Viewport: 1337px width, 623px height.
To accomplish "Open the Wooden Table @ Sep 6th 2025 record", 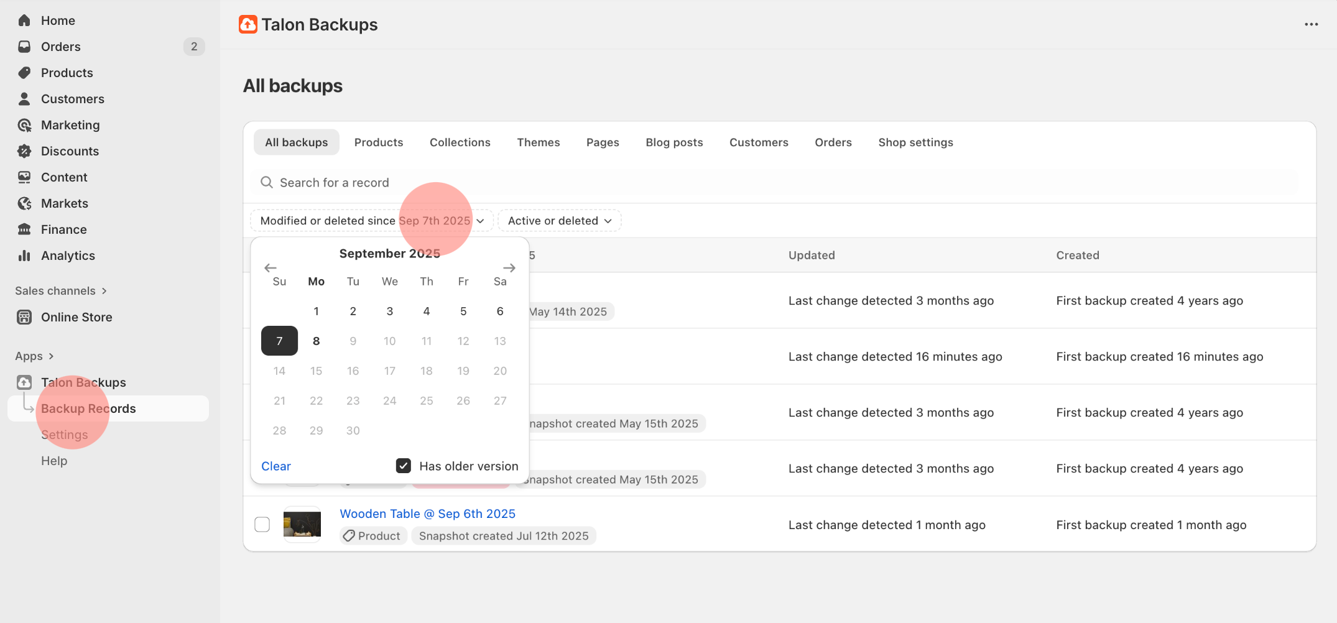I will [x=427, y=513].
